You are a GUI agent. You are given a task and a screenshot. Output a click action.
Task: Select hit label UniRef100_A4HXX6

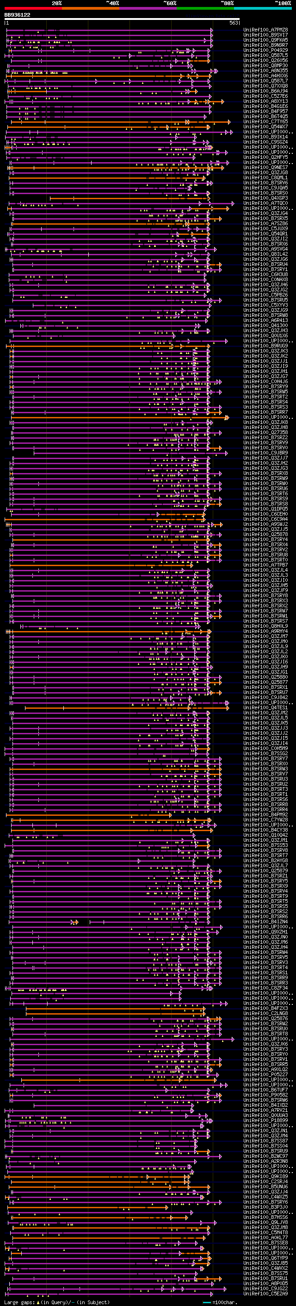(265, 76)
